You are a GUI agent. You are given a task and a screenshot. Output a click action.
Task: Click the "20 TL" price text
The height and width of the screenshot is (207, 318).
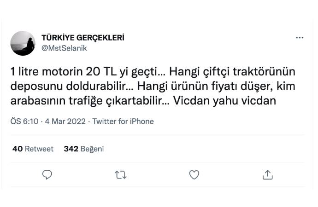(x=99, y=72)
